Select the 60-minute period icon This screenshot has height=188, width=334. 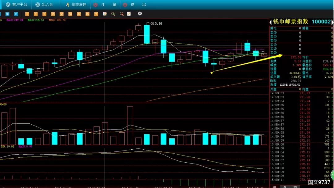pyautogui.click(x=70, y=14)
